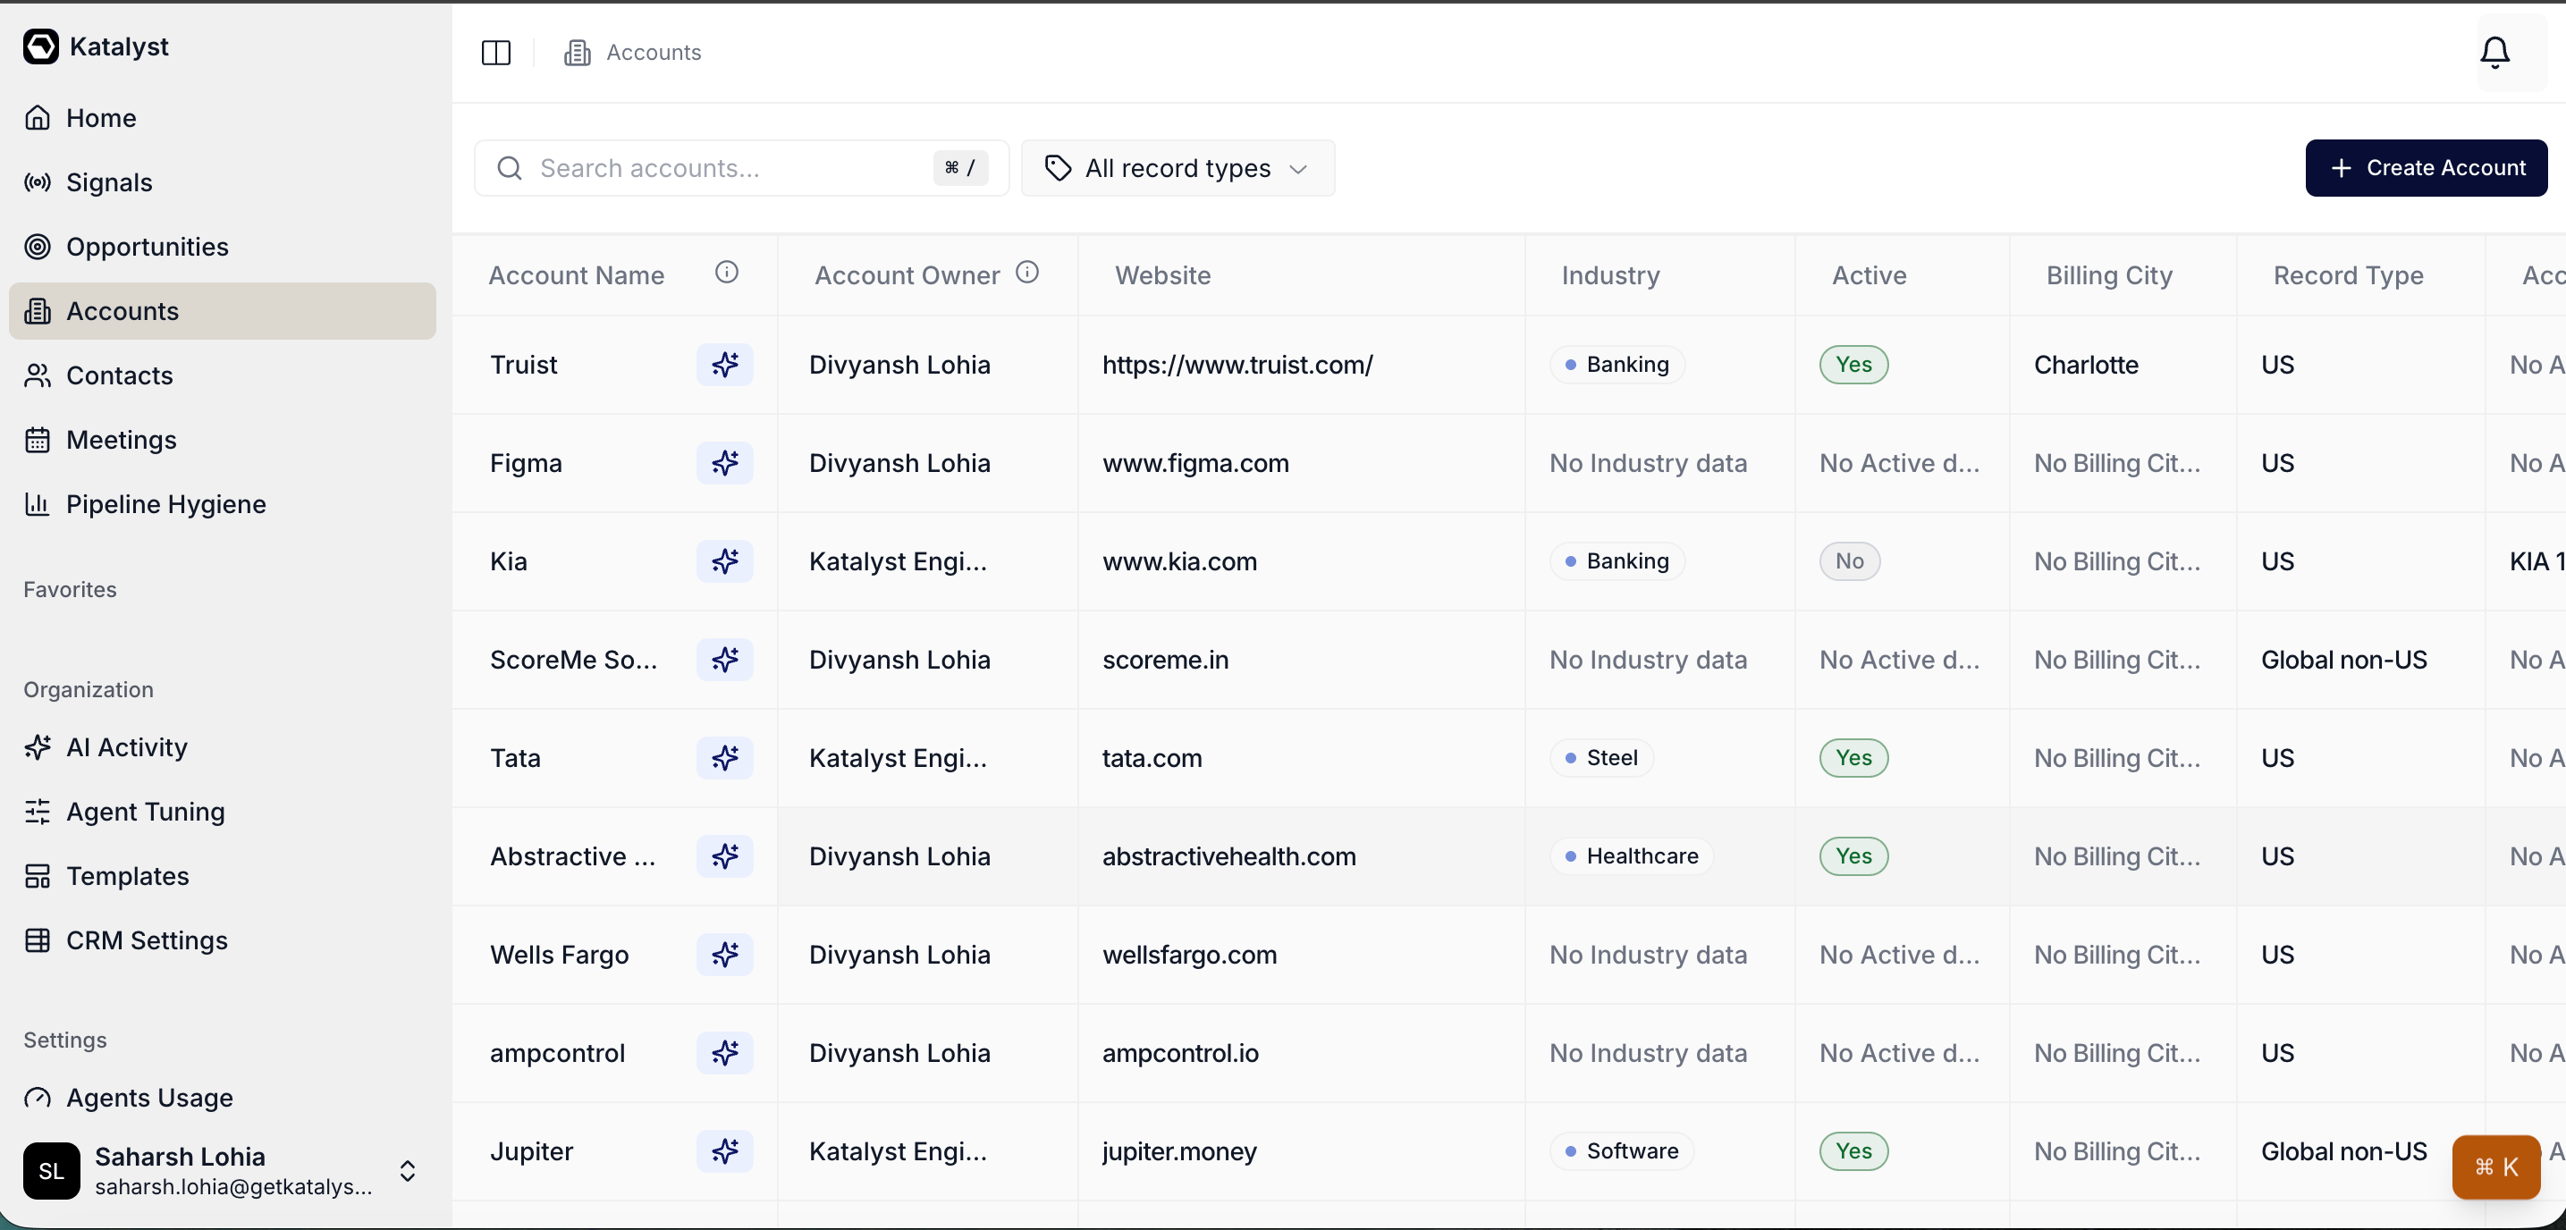
Task: Click the Billing City column header
Action: (x=2110, y=275)
